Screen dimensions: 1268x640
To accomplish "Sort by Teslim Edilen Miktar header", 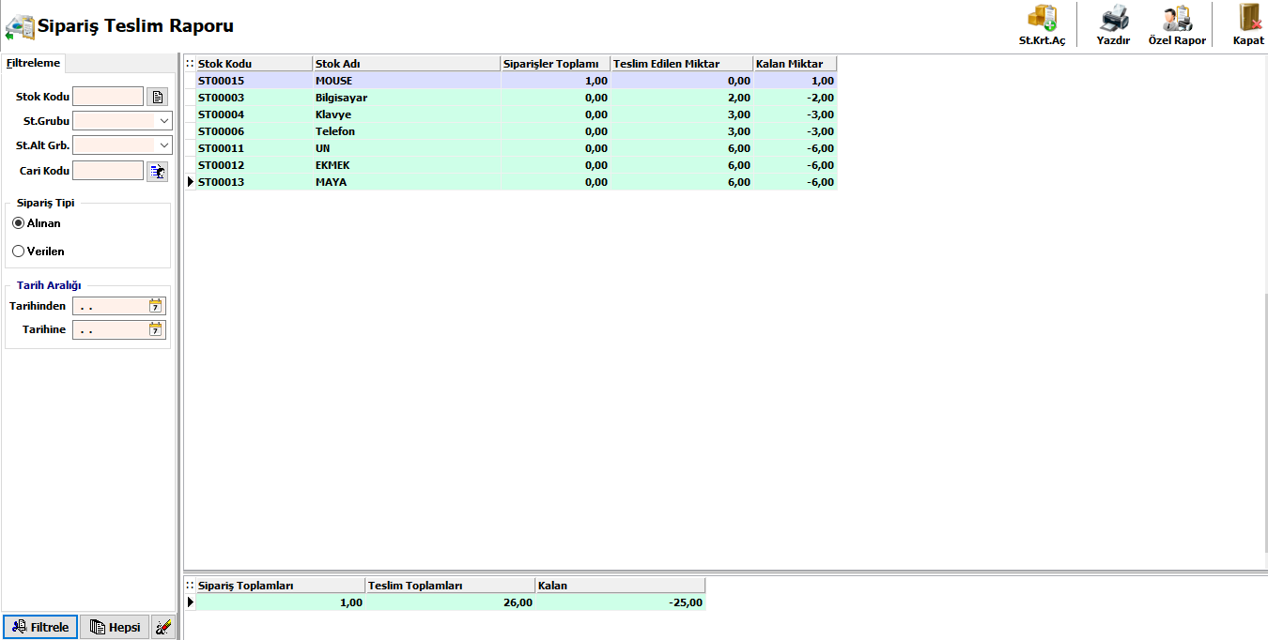I will pyautogui.click(x=682, y=64).
